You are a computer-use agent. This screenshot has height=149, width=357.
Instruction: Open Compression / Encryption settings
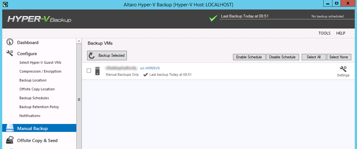(x=40, y=71)
